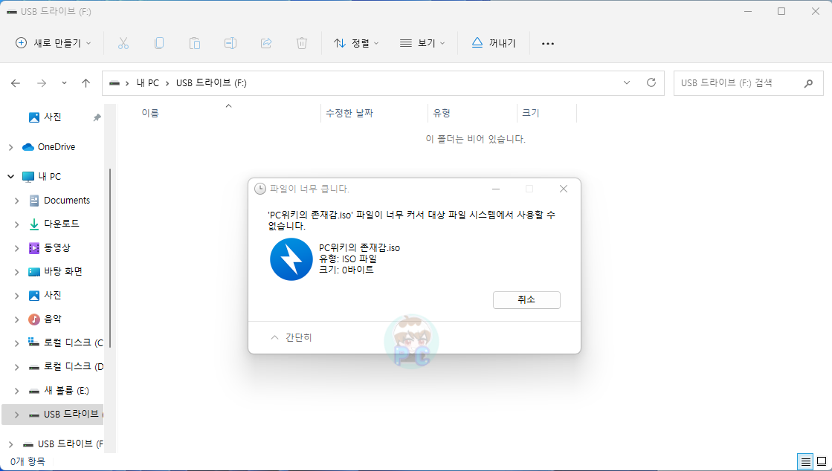Viewport: 832px width, 471px height.
Task: Expand the Documents node
Action: [x=17, y=201]
